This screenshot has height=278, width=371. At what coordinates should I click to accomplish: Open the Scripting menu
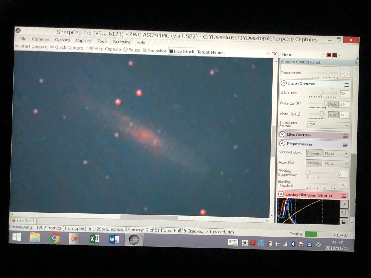[x=122, y=42]
